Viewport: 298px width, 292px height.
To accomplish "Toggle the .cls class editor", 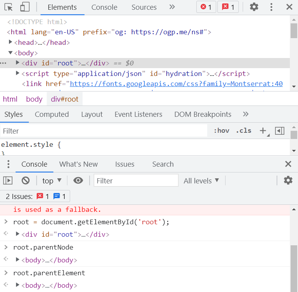I will (243, 131).
